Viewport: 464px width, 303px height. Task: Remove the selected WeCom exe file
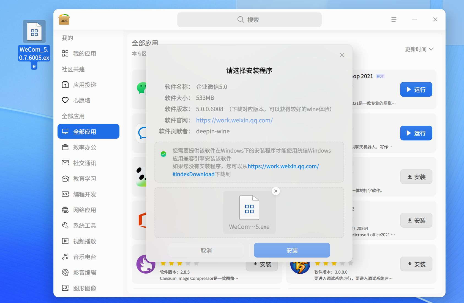pos(276,191)
